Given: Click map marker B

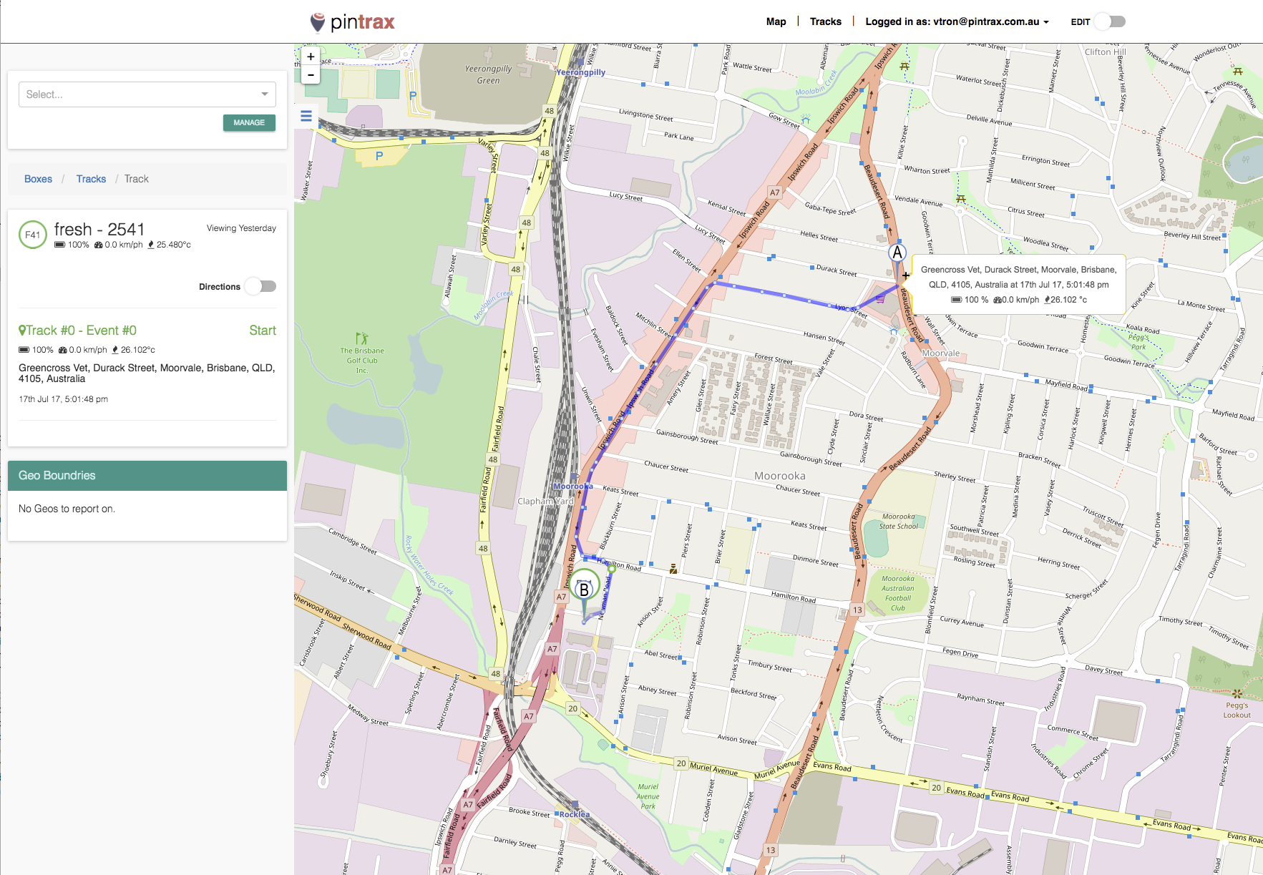Looking at the screenshot, I should (x=585, y=590).
